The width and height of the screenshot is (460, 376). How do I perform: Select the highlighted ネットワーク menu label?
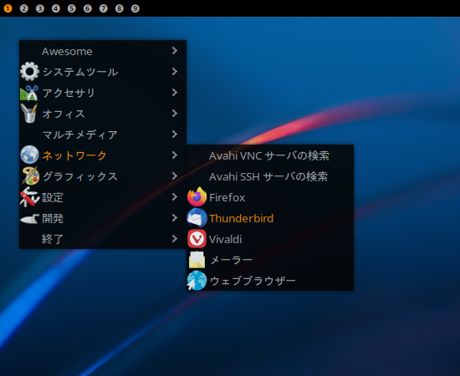(x=74, y=155)
